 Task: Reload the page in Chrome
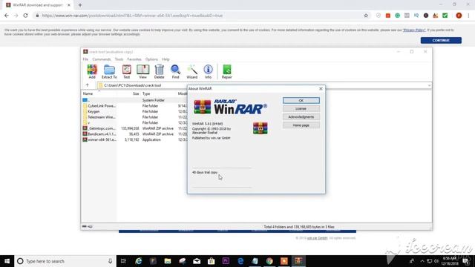[25, 16]
